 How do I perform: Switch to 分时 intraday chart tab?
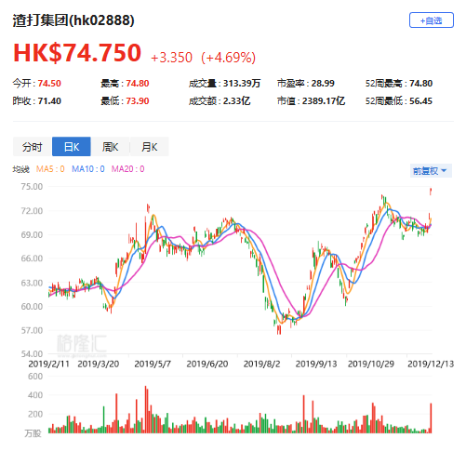point(33,147)
